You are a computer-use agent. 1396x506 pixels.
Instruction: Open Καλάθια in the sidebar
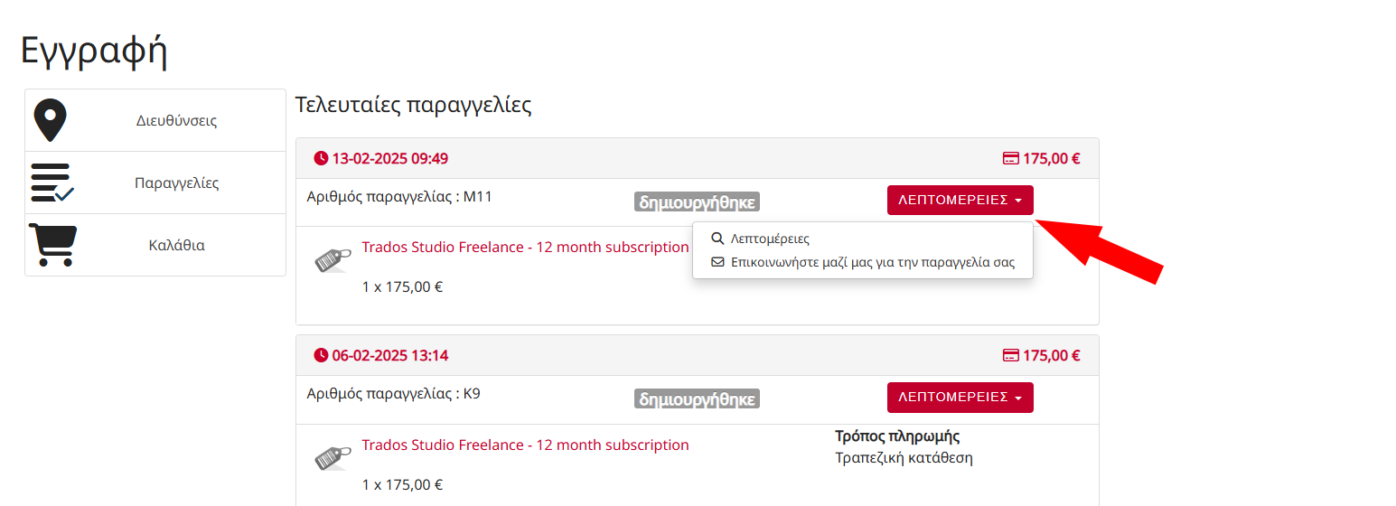[176, 245]
